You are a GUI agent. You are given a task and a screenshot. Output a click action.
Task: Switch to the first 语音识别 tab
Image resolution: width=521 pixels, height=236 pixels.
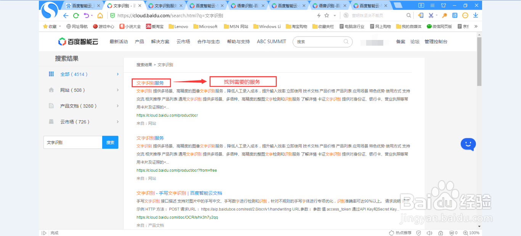248,6
